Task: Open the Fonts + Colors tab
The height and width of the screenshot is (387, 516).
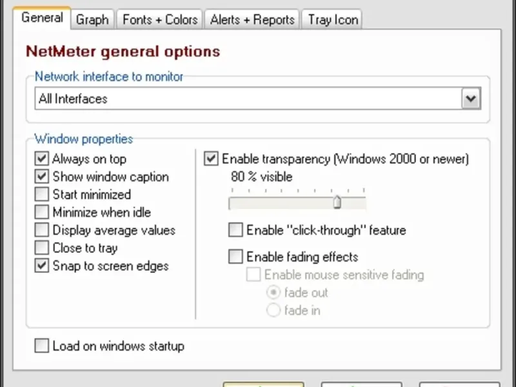Action: [160, 19]
